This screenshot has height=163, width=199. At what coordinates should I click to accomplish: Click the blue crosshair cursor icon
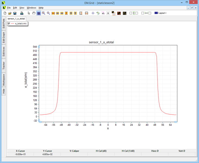click(x=93, y=13)
